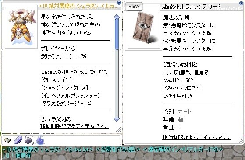
Task: Click the dark orb enchant slot icon
Action: pos(29,140)
